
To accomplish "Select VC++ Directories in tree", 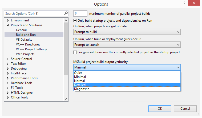I will 28,44.
